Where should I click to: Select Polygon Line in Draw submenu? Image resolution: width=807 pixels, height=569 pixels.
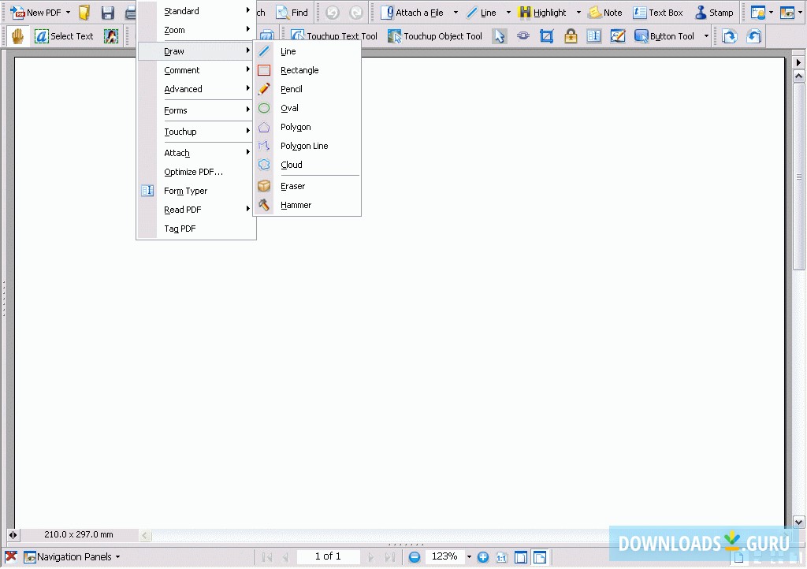tap(307, 146)
